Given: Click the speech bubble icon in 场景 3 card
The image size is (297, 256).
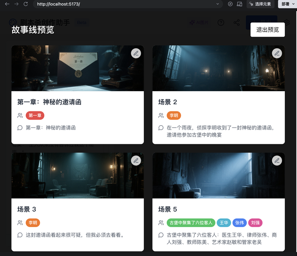Looking at the screenshot, I should (x=20, y=235).
